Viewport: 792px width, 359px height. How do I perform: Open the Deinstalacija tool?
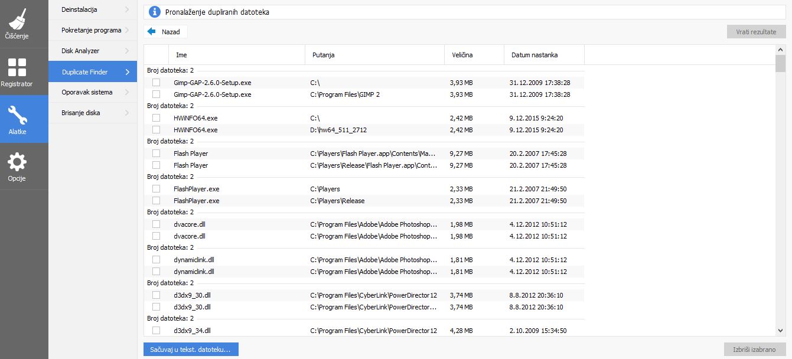93,10
